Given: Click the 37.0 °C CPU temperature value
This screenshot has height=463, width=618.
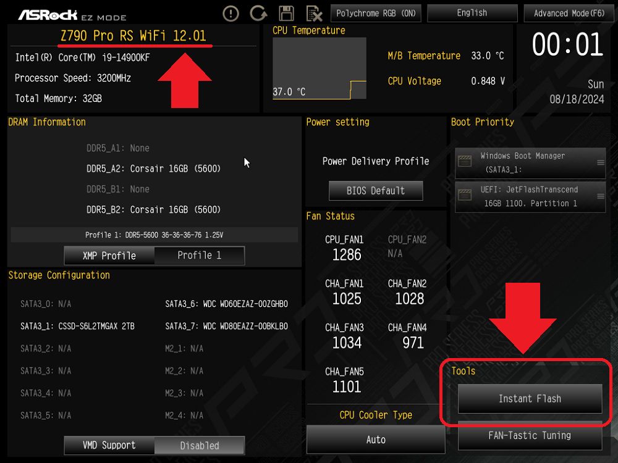Looking at the screenshot, I should click(289, 92).
